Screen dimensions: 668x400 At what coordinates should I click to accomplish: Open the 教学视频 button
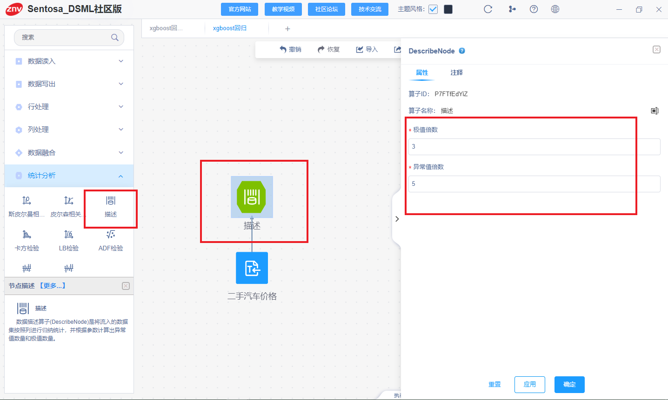point(283,9)
